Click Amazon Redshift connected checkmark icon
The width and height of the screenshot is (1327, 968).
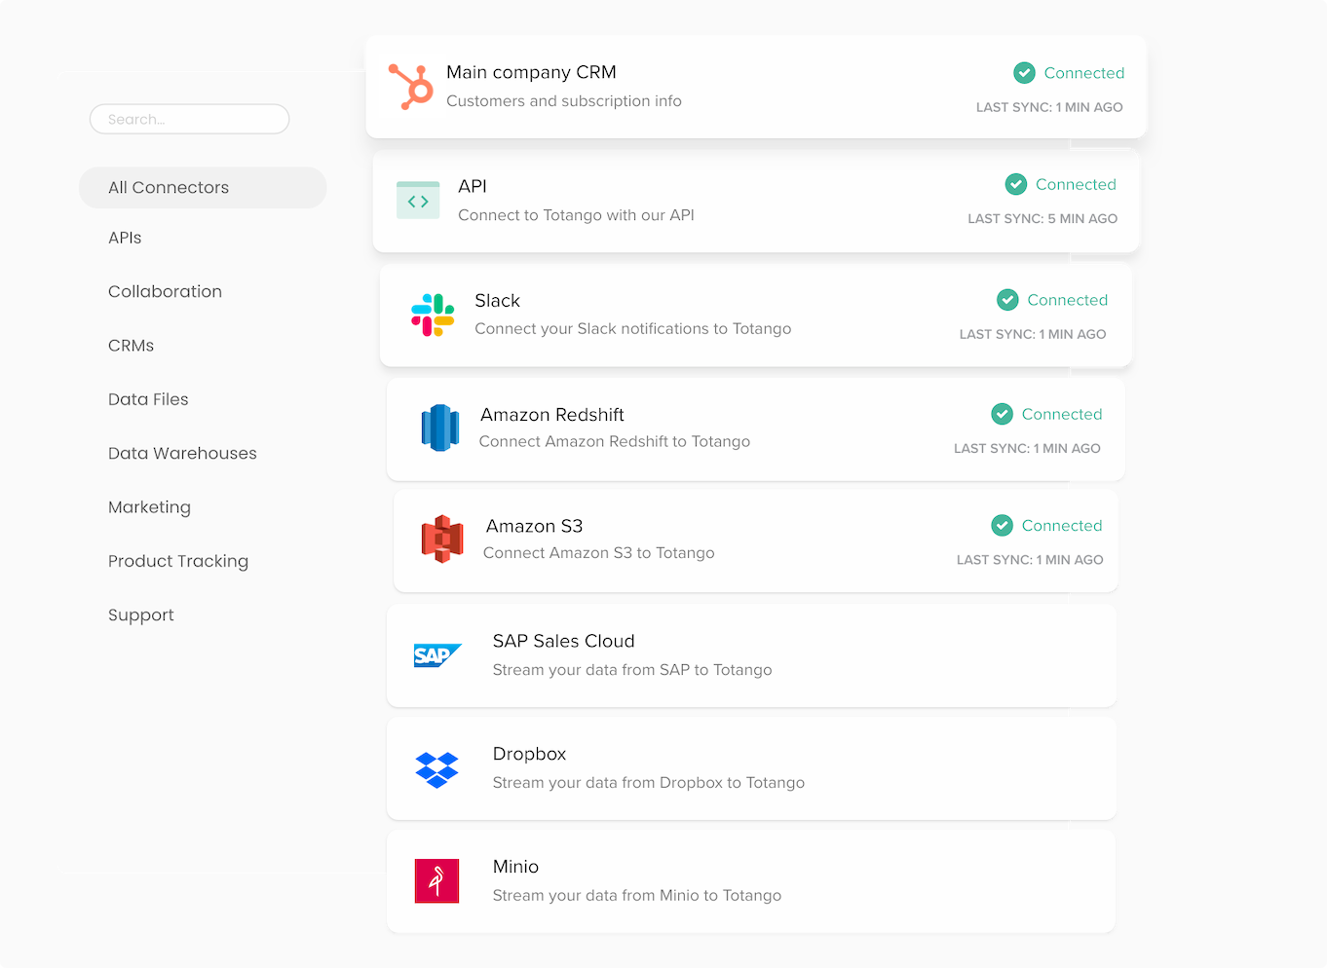pyautogui.click(x=1002, y=414)
